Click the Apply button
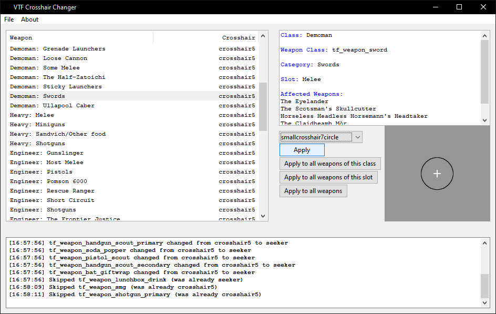The width and height of the screenshot is (496, 314). click(x=302, y=150)
